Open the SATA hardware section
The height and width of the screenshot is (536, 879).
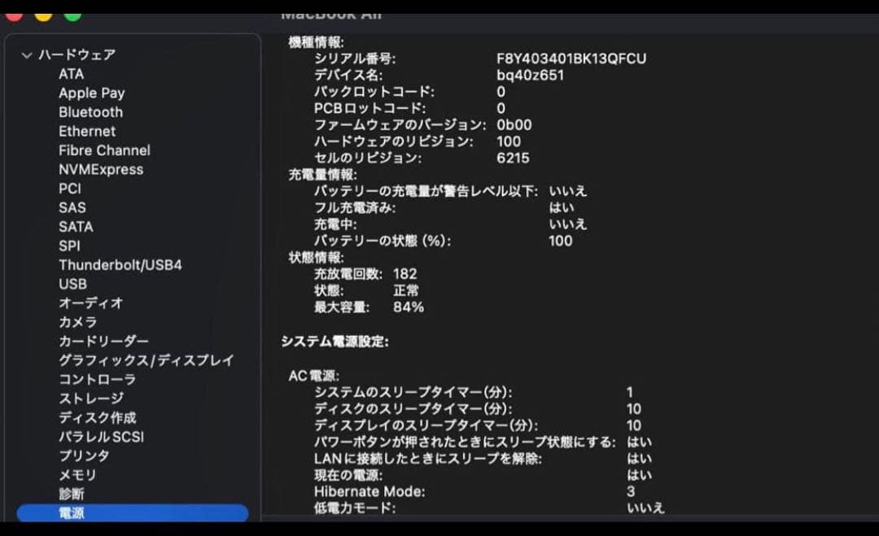(76, 226)
